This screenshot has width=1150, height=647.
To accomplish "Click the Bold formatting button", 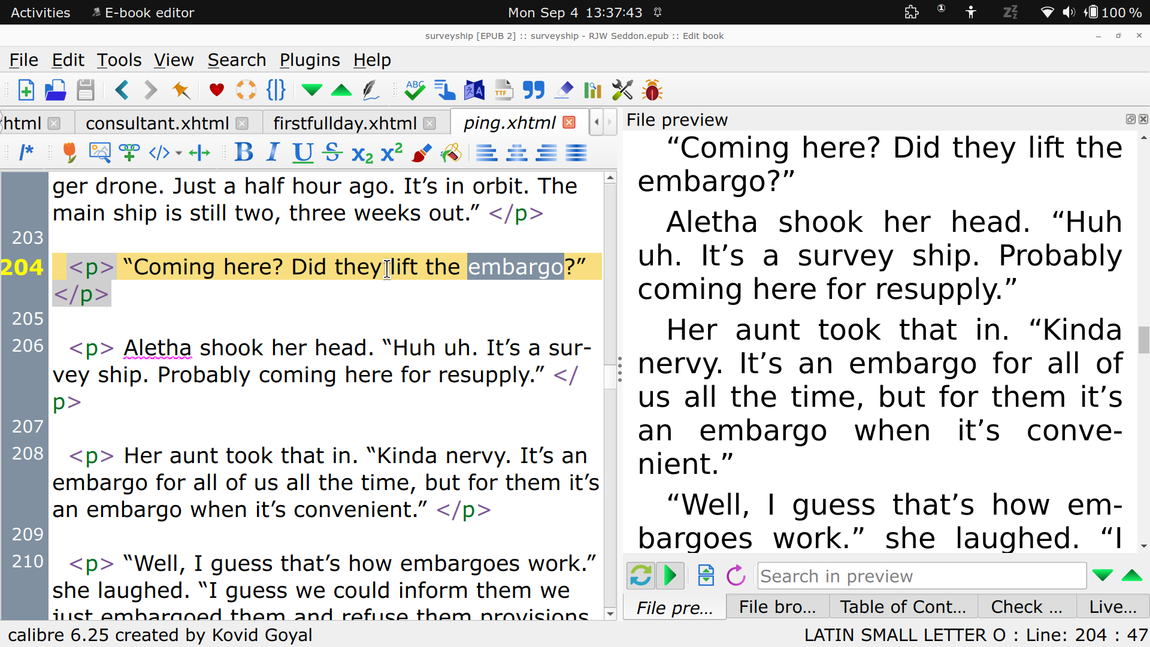I will [x=244, y=153].
